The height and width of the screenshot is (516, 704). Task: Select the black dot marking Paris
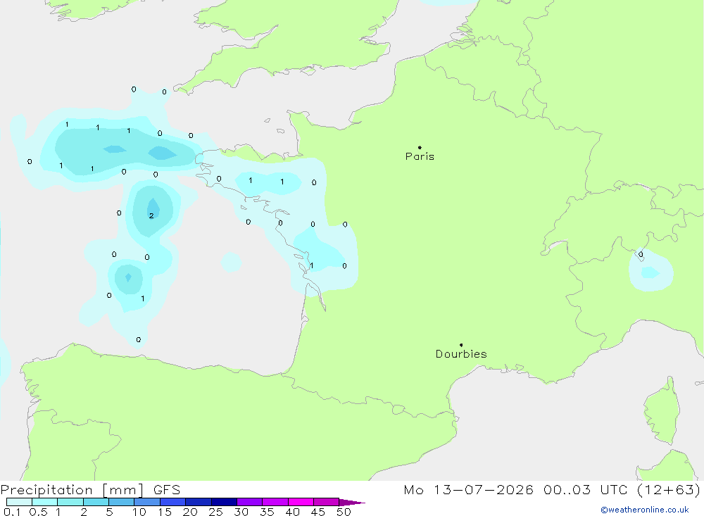(420, 147)
